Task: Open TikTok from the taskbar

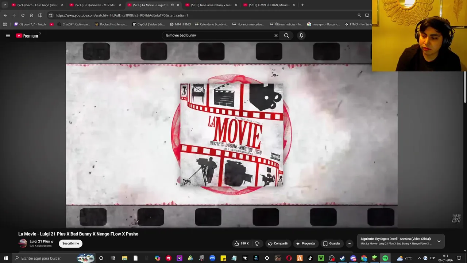Action: click(x=310, y=258)
